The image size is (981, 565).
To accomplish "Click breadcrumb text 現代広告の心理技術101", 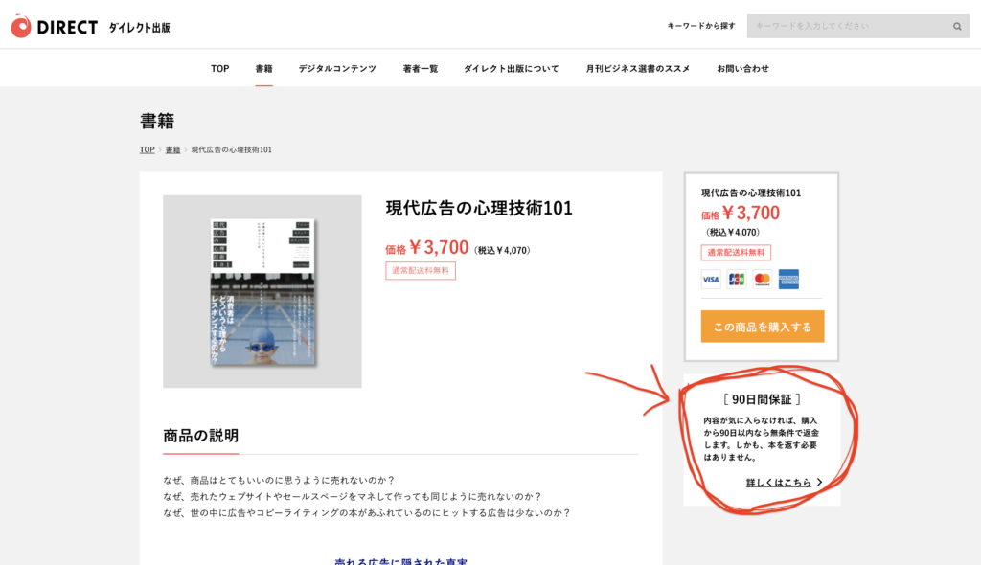I will [x=232, y=149].
